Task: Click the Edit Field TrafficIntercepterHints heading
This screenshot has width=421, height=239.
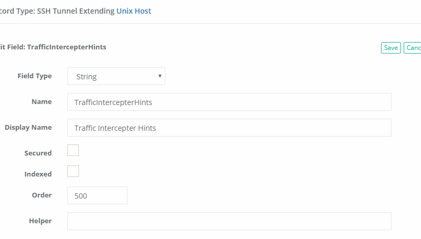Action: (54, 47)
